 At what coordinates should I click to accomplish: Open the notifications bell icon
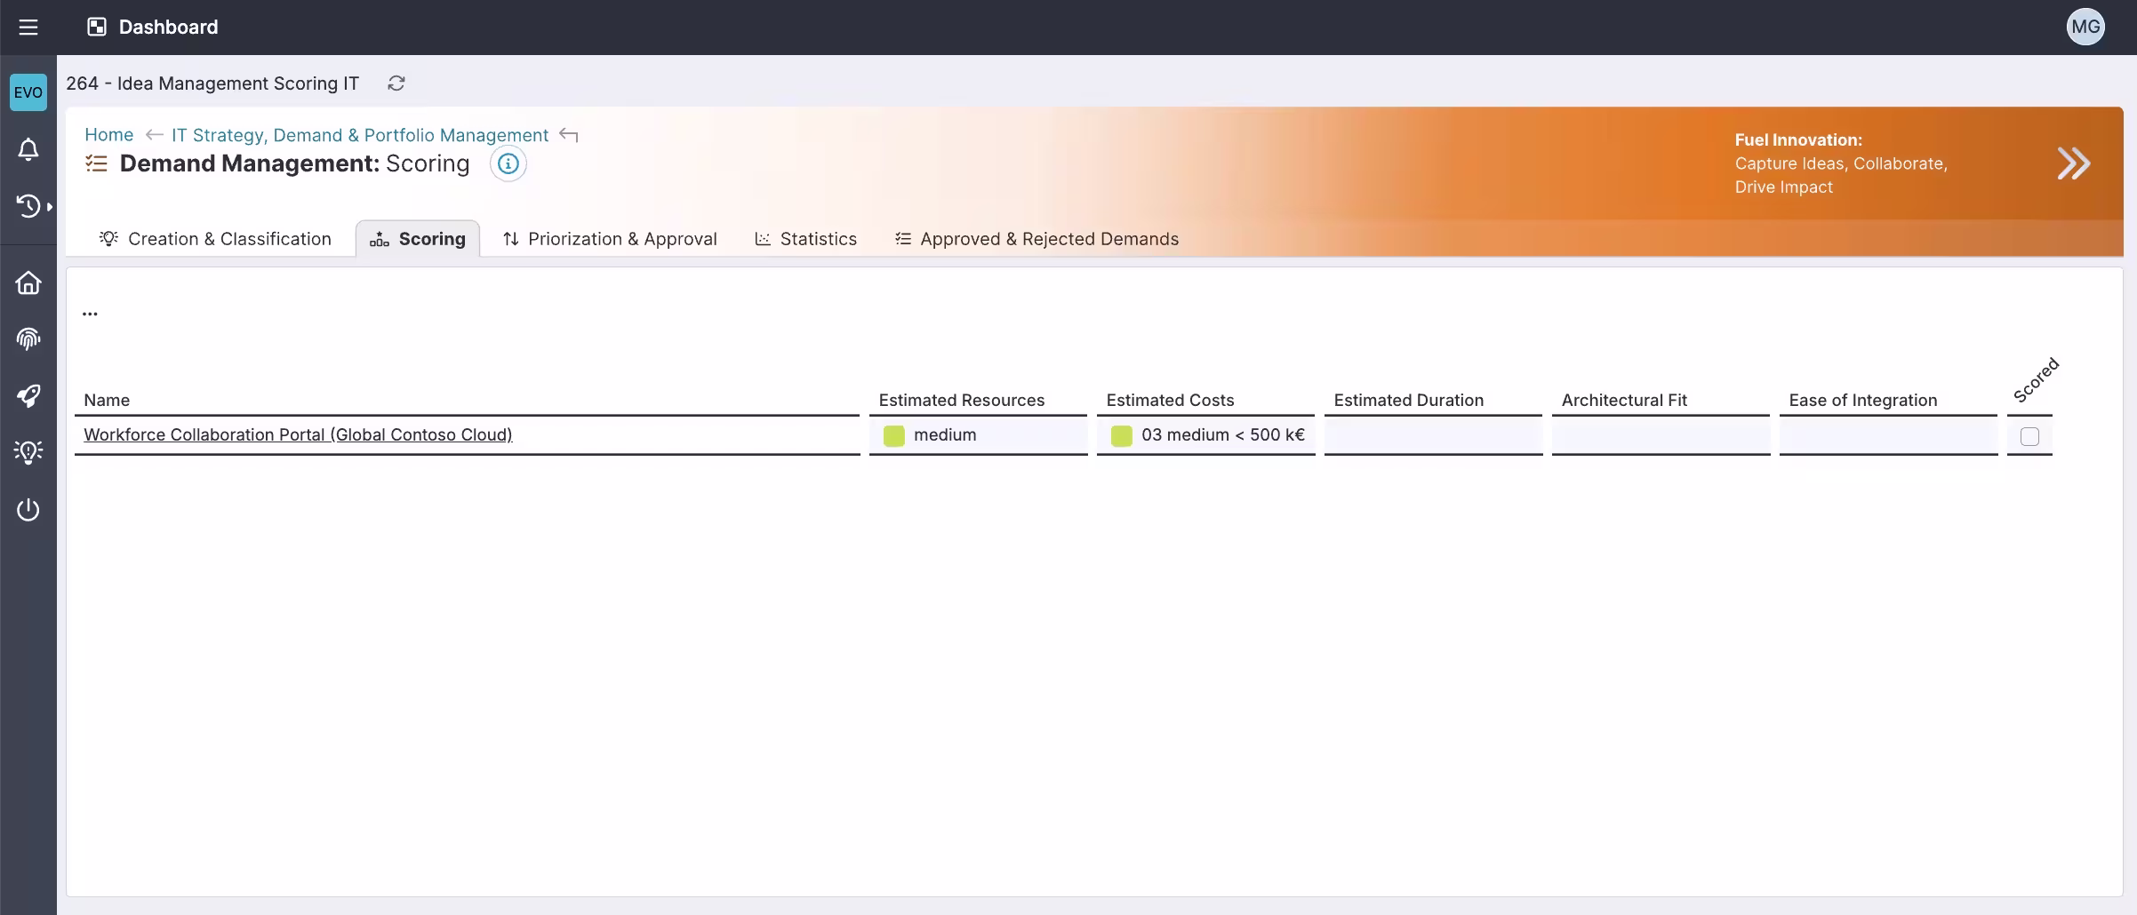click(28, 149)
